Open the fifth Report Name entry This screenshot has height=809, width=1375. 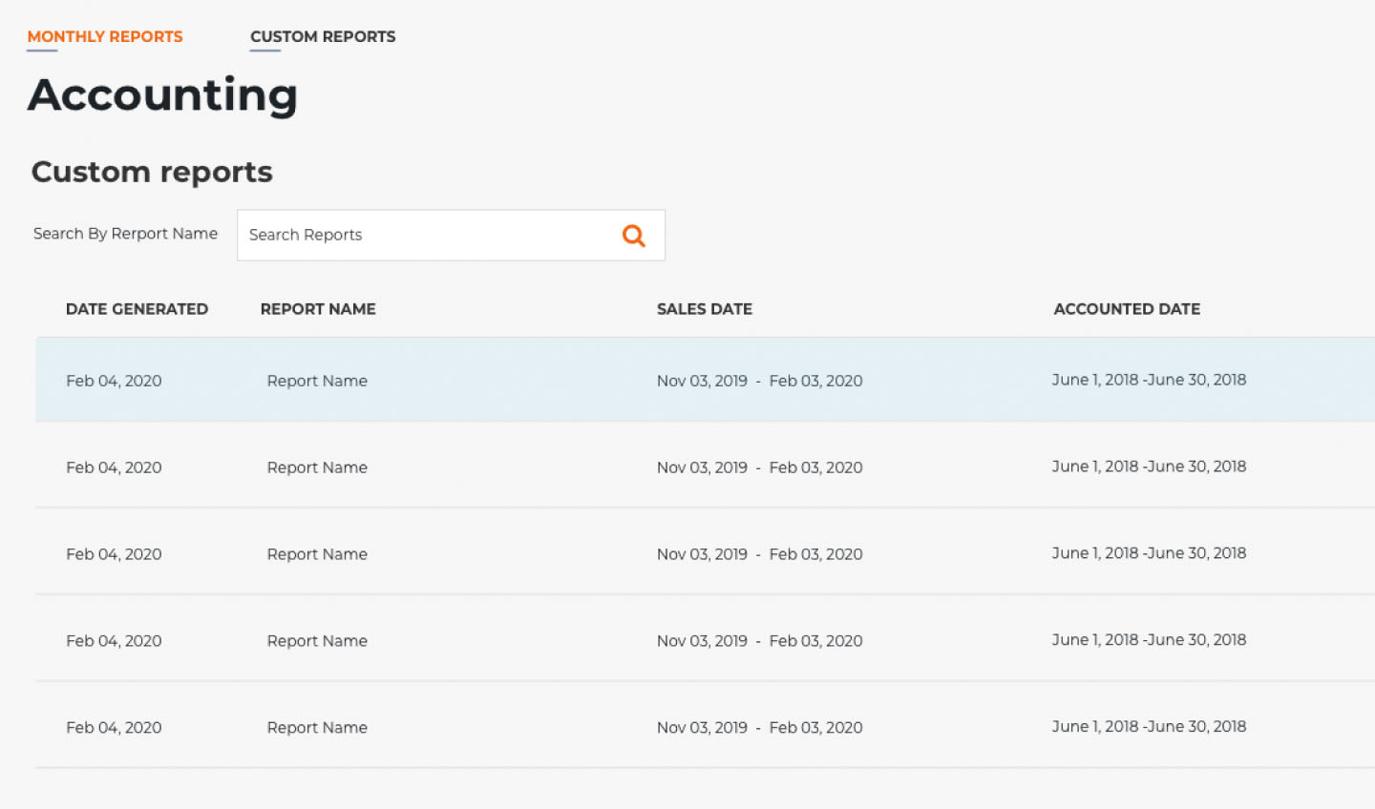(317, 727)
